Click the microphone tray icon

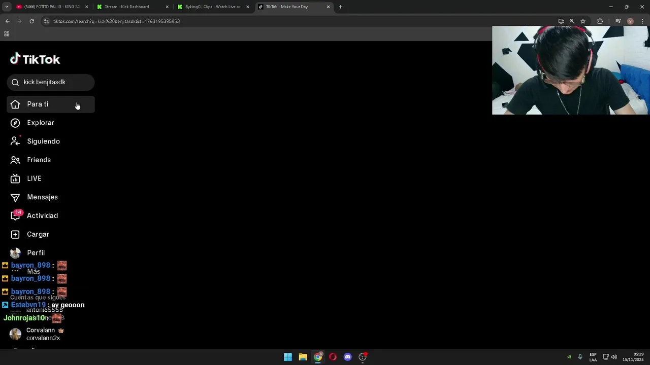(x=580, y=357)
